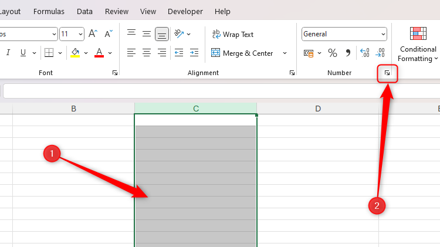440x247 pixels.
Task: Apply accounting number format
Action: [x=309, y=53]
